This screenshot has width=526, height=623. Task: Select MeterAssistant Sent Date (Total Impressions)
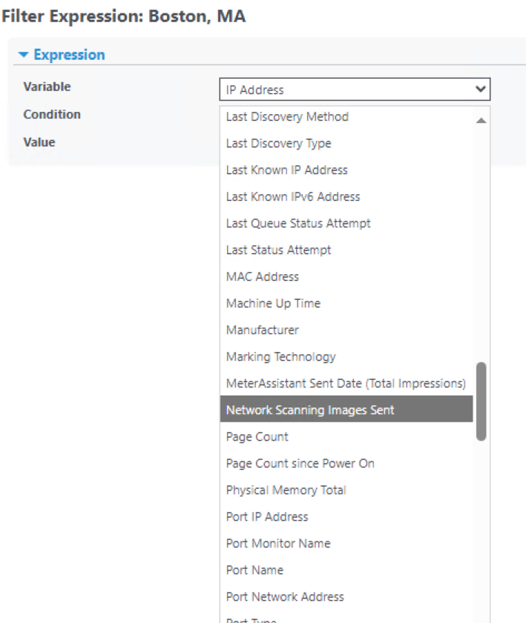click(346, 384)
